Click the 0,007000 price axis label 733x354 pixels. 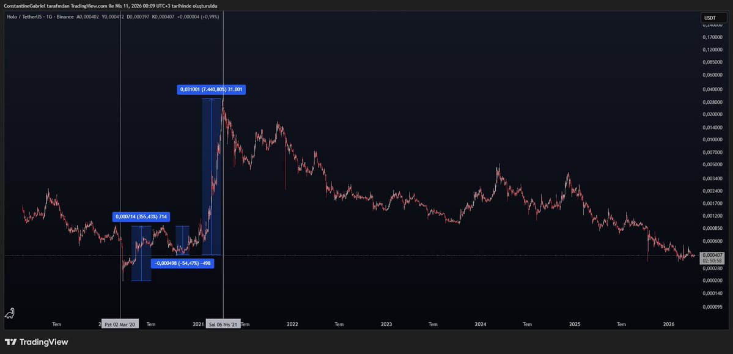pyautogui.click(x=713, y=153)
